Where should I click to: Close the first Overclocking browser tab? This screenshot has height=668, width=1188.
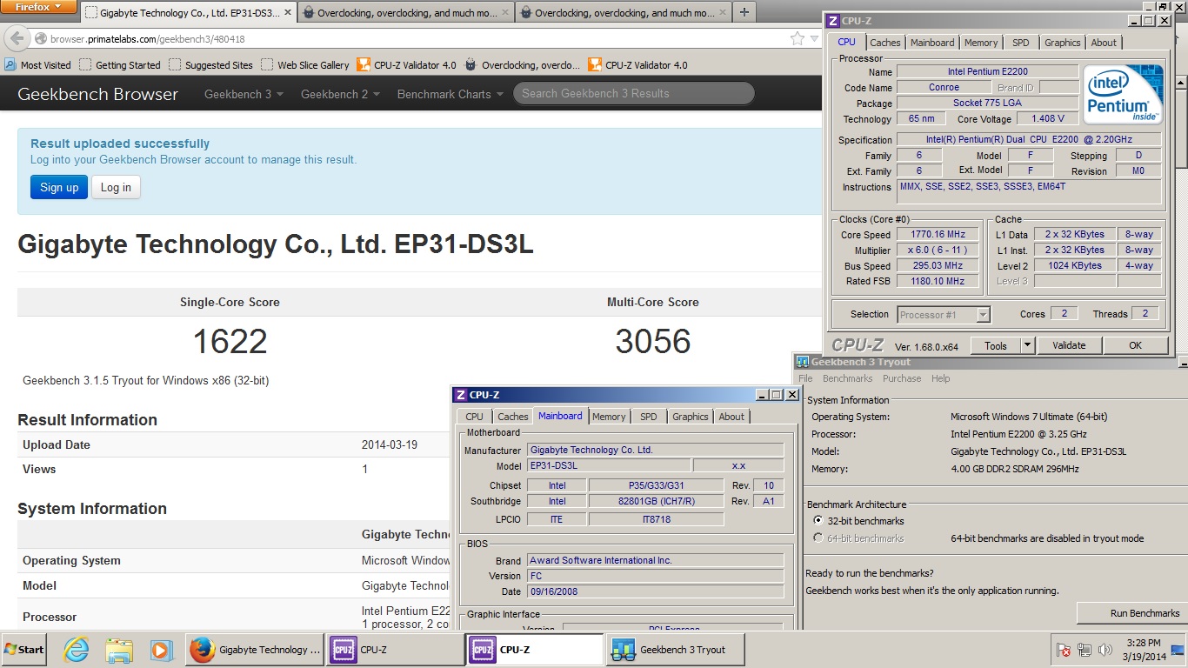(504, 13)
